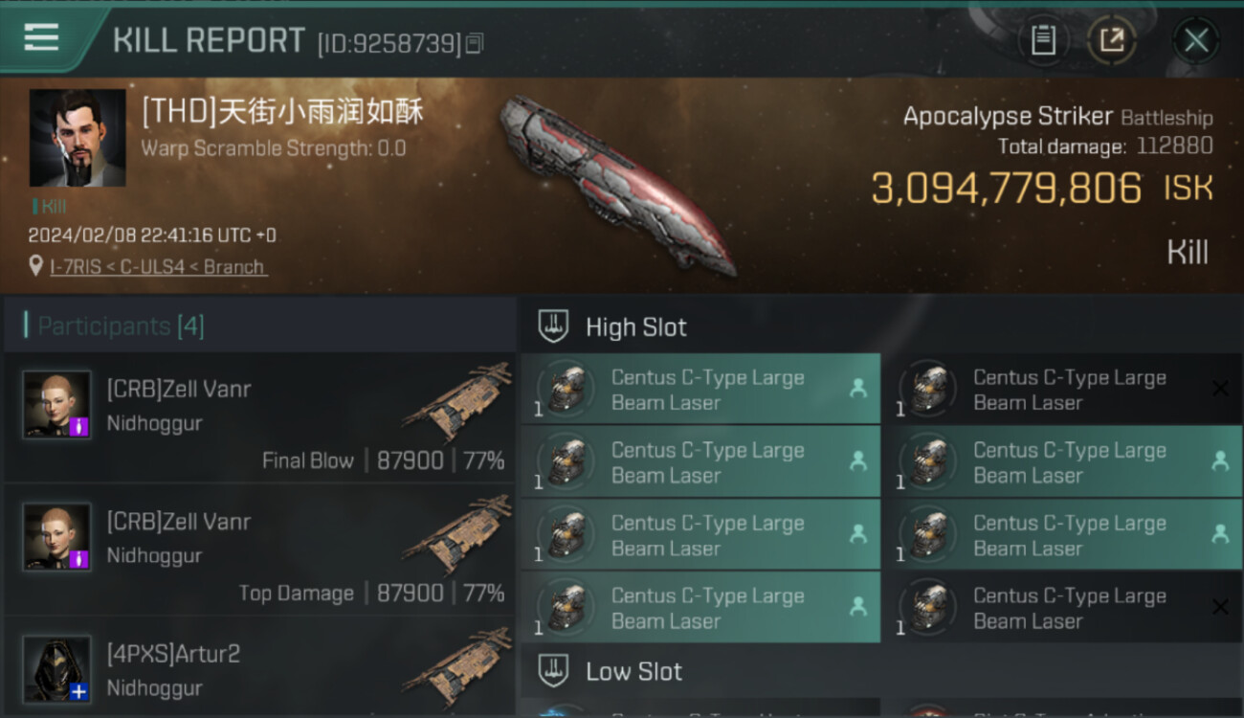Close the kill report window
Screen dimensions: 1244x718
(1196, 40)
